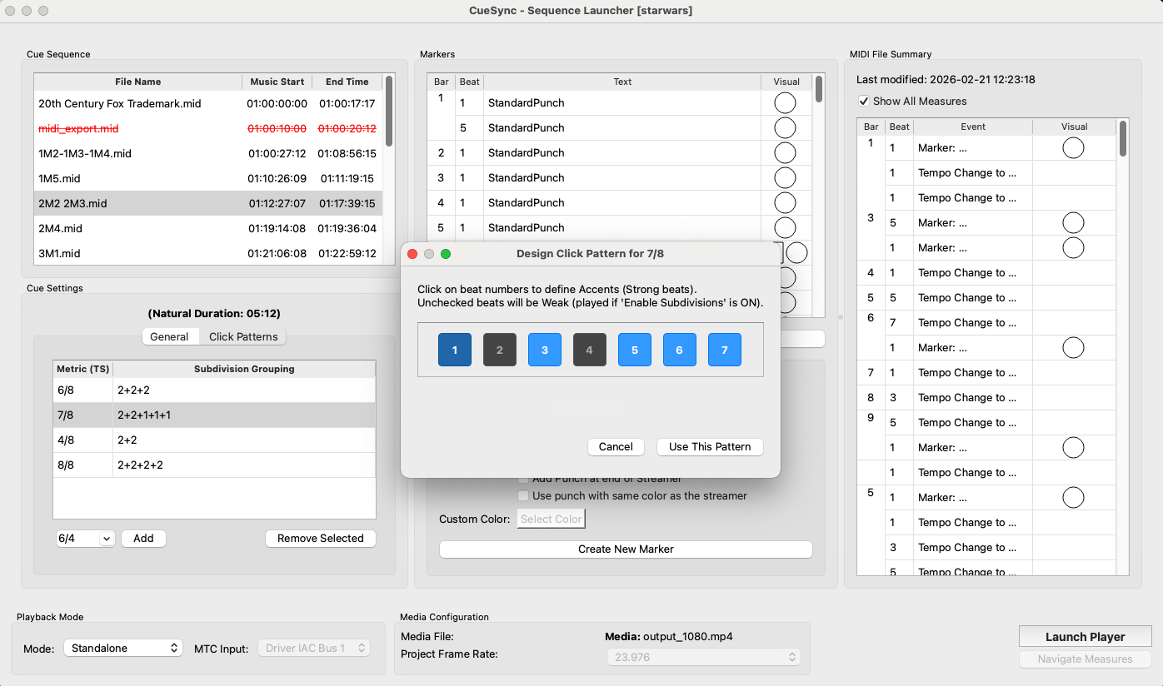
Task: Click the bar 2 marker visual circle
Action: click(x=785, y=153)
